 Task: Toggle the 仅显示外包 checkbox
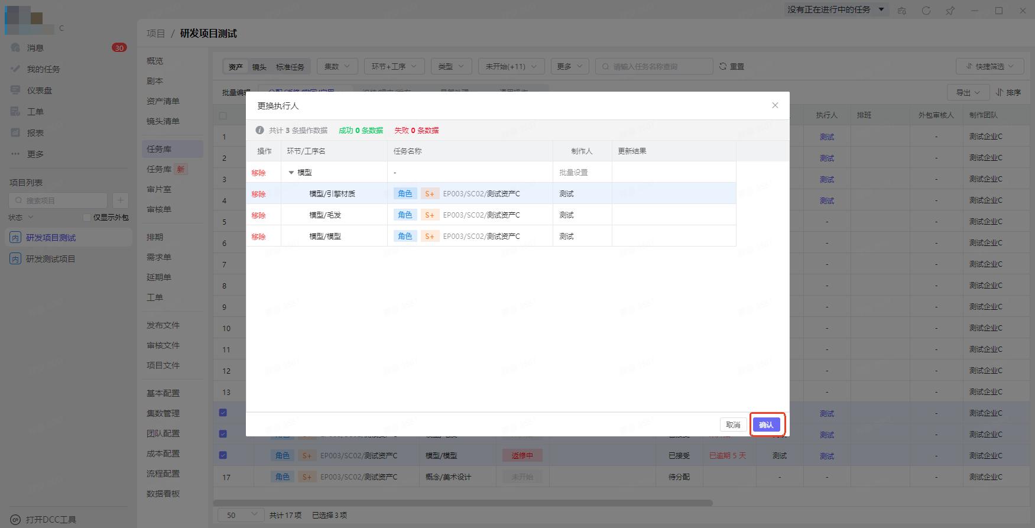coord(87,218)
